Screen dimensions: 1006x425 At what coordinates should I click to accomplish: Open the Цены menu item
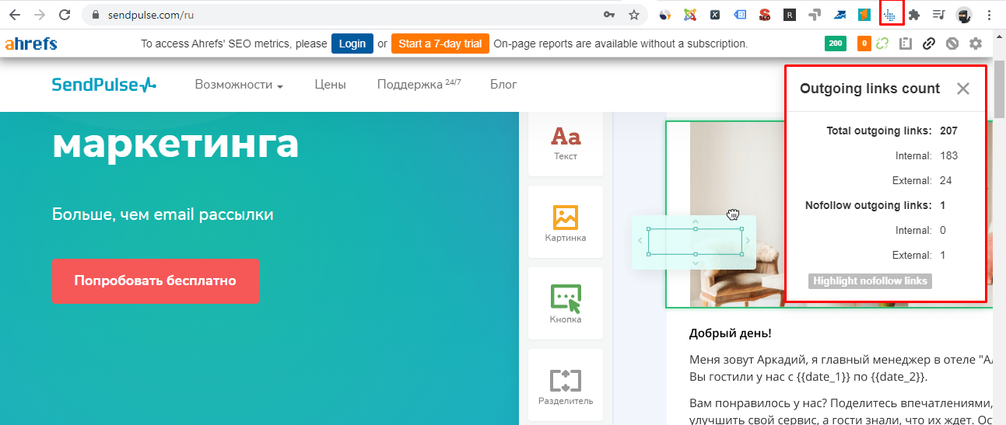[x=330, y=85]
